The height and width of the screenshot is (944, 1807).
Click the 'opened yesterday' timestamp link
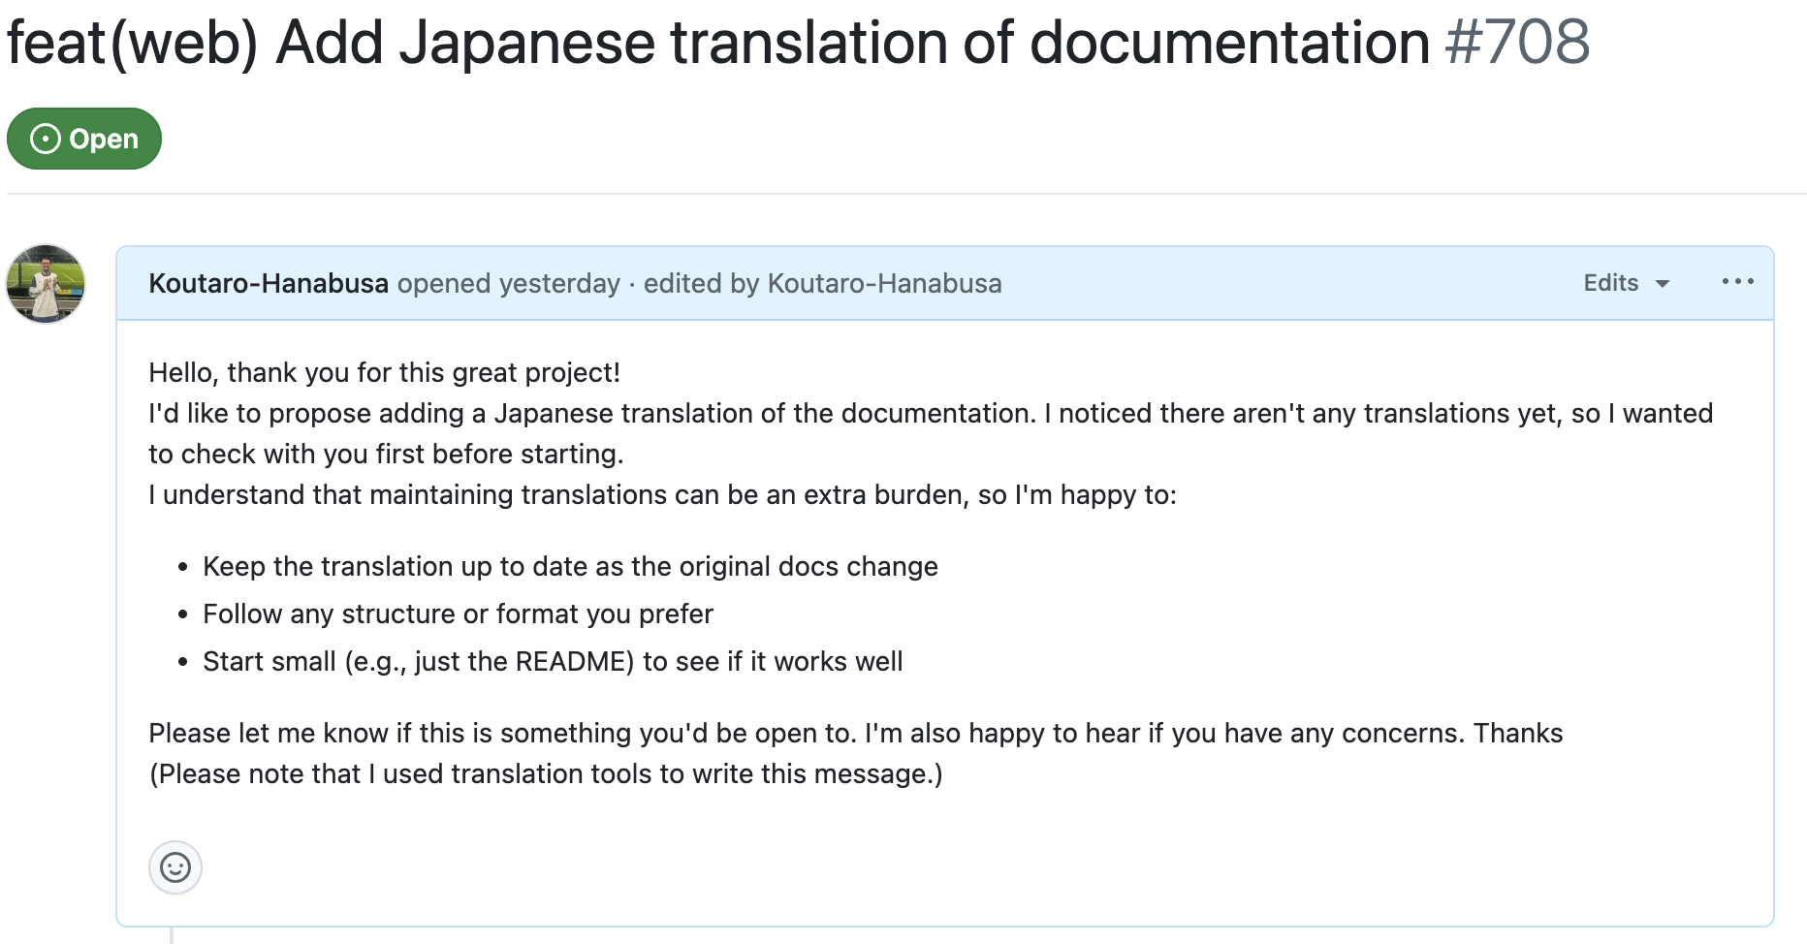click(509, 283)
